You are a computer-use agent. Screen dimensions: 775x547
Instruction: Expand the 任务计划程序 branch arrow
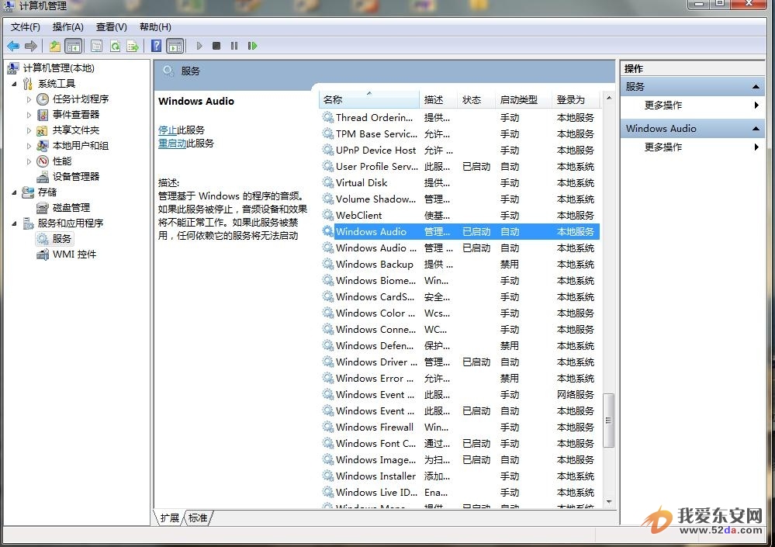click(x=29, y=99)
